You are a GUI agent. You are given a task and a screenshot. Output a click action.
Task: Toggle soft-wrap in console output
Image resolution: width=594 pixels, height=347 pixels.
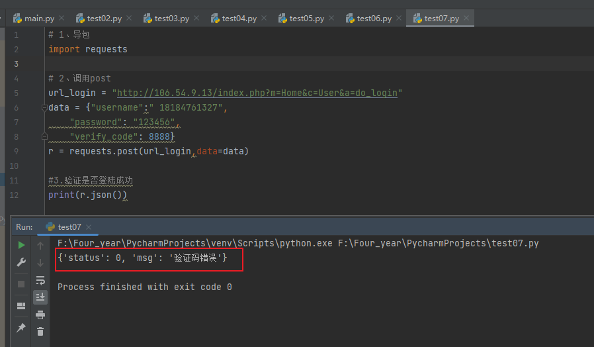point(40,280)
